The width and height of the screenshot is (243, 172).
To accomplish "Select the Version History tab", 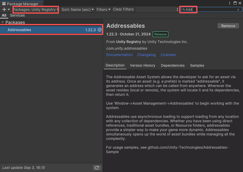I will [x=142, y=66].
